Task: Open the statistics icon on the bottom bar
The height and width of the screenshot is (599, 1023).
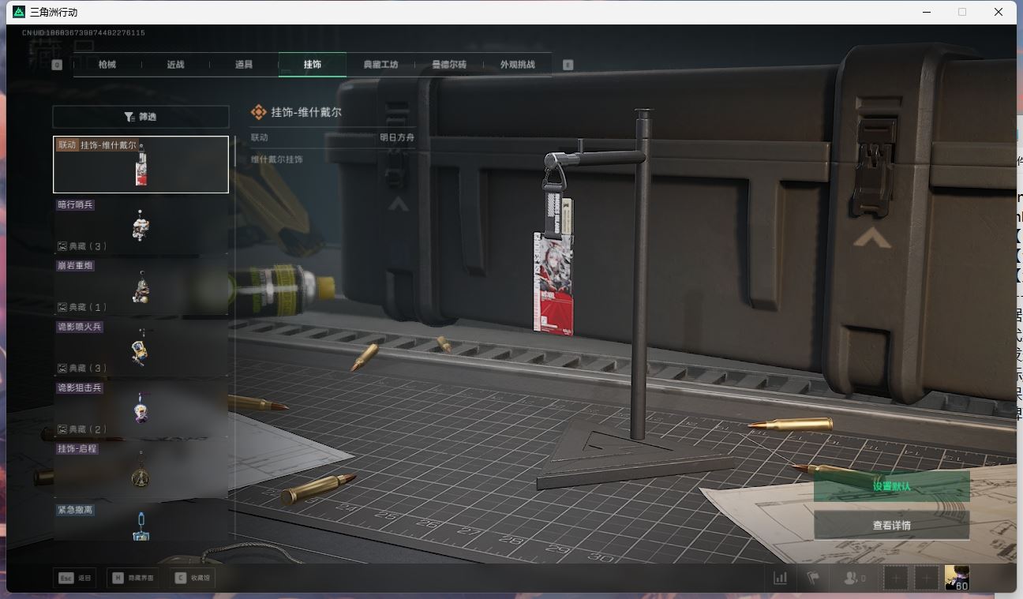Action: coord(780,578)
